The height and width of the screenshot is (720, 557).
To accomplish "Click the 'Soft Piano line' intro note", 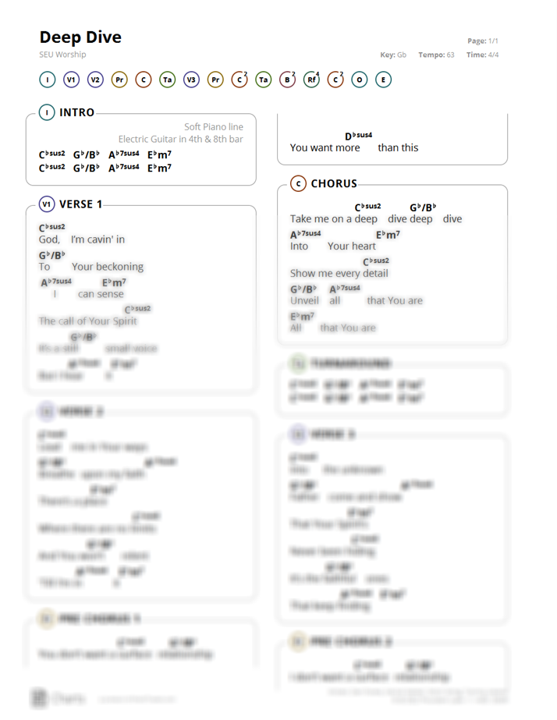I will click(213, 126).
